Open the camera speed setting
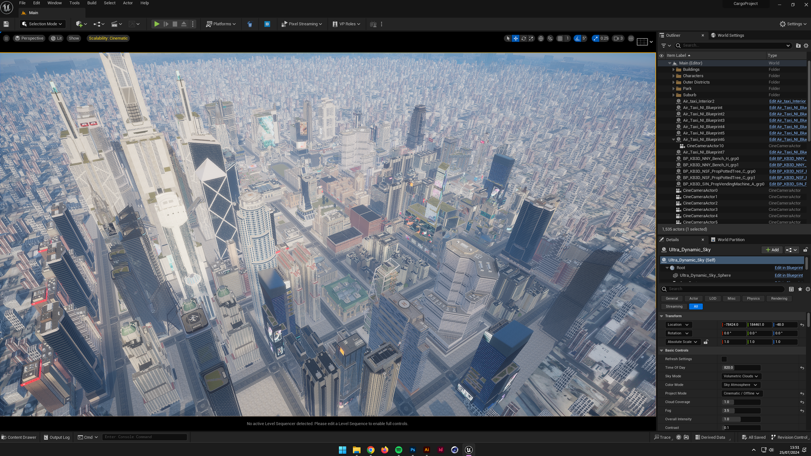811x456 pixels. pyautogui.click(x=618, y=38)
